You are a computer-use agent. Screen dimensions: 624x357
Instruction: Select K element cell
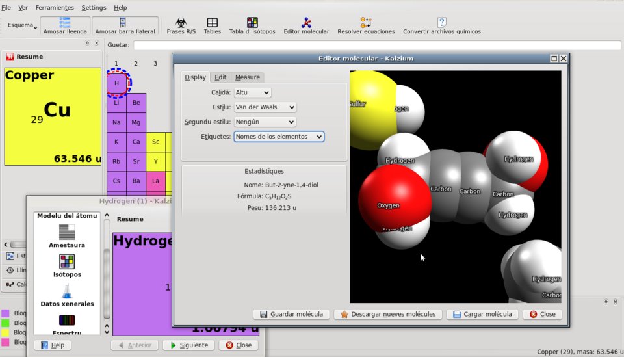[x=116, y=142]
